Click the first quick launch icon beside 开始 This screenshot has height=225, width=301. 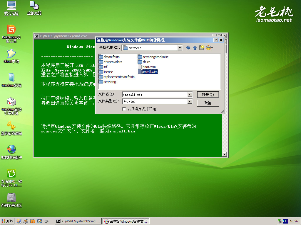(19, 221)
